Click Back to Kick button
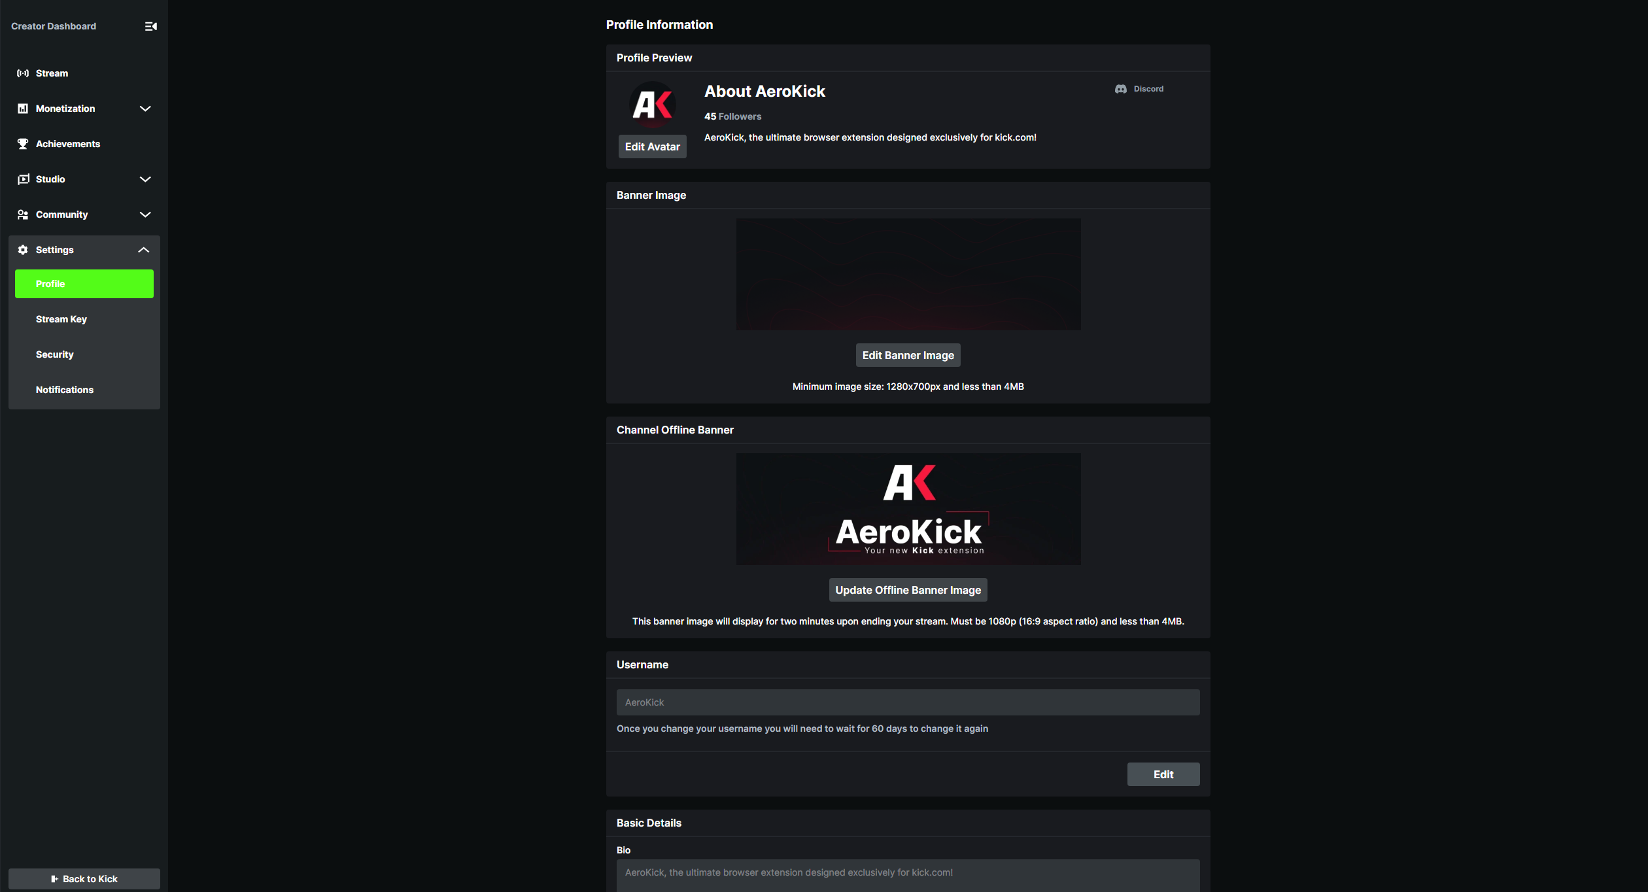This screenshot has height=892, width=1648. point(84,879)
